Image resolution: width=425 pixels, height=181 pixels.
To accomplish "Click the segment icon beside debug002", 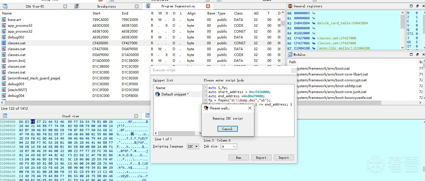I will click(x=4, y=37).
